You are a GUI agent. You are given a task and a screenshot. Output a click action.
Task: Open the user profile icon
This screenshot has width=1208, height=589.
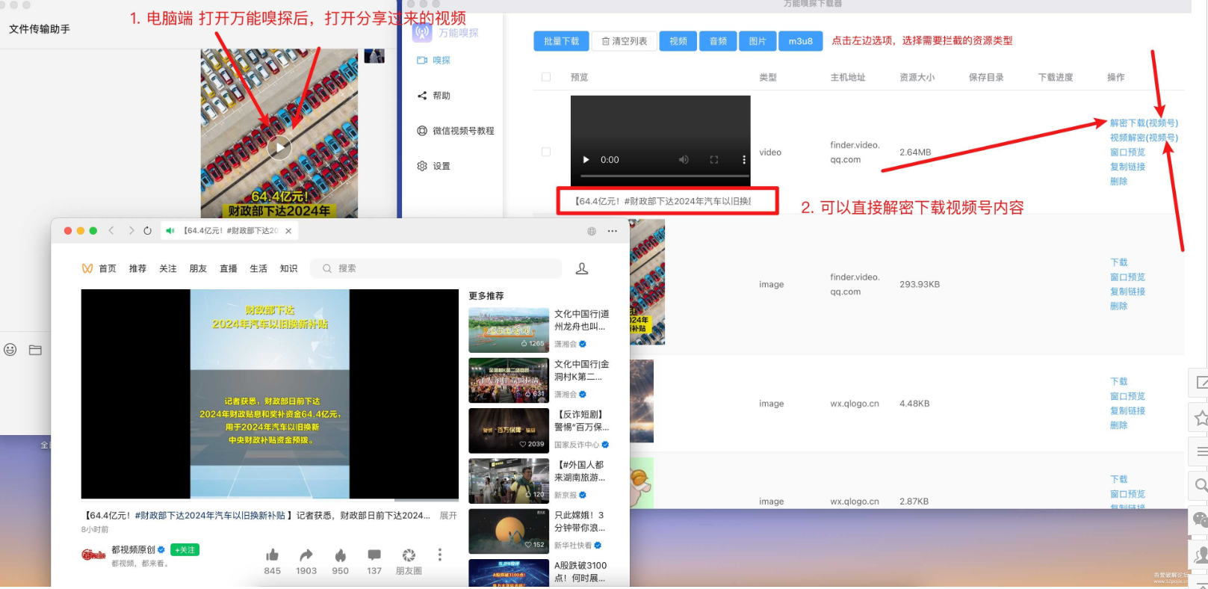(x=582, y=268)
